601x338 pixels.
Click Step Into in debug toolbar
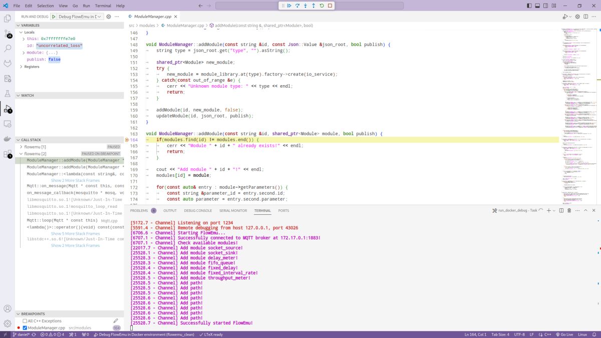[305, 6]
